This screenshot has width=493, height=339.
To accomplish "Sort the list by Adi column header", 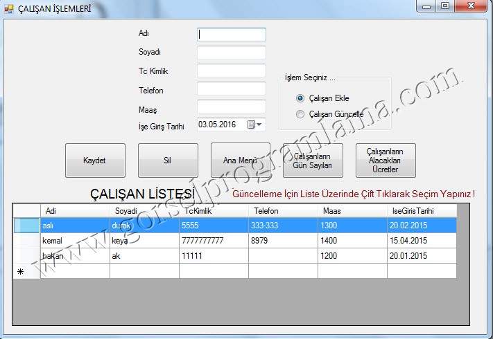I will click(x=75, y=210).
